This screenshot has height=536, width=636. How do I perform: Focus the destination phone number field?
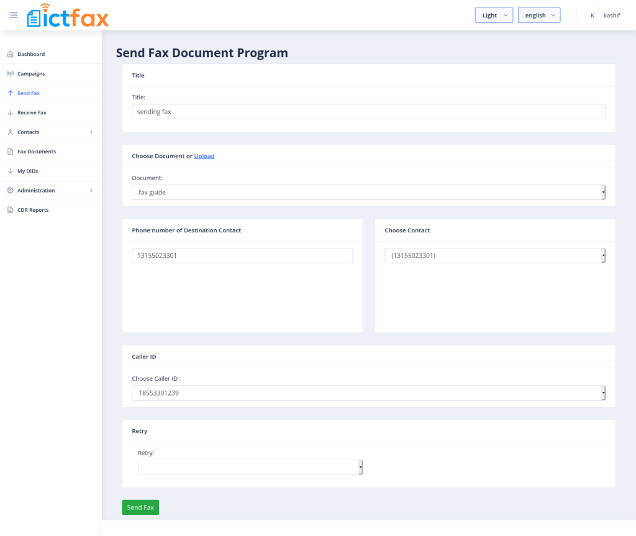pyautogui.click(x=242, y=256)
